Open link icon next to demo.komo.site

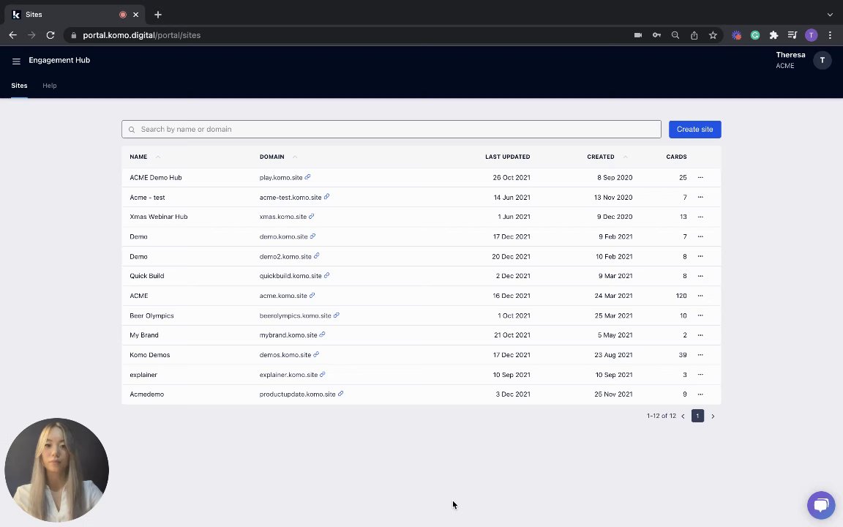click(312, 236)
